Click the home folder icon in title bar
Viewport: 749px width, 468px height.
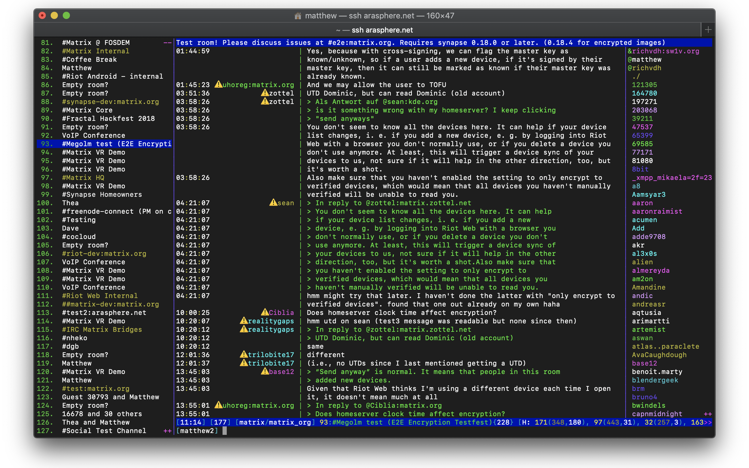pos(298,16)
